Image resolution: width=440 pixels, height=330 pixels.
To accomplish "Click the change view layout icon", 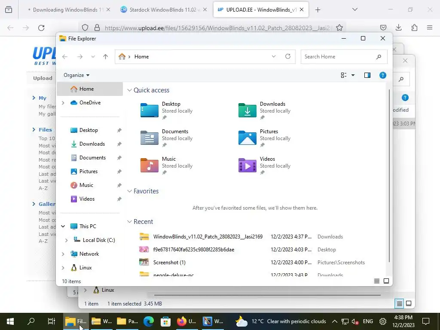I will click(343, 75).
